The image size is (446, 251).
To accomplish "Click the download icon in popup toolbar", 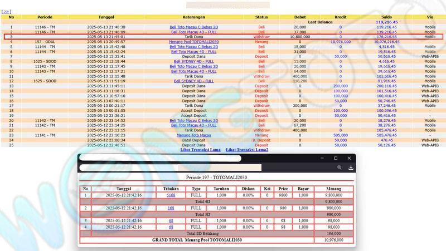I will [x=351, y=167].
